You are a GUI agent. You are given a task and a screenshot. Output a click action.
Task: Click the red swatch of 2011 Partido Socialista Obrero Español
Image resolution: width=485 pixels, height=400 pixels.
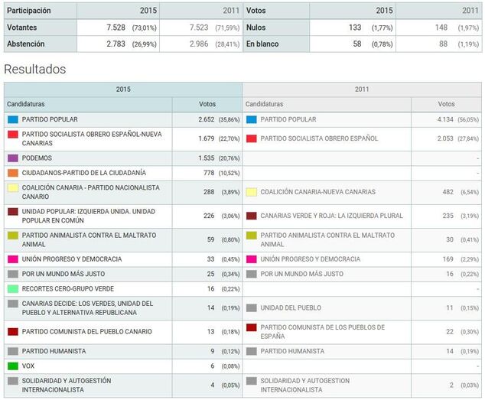pyautogui.click(x=252, y=138)
